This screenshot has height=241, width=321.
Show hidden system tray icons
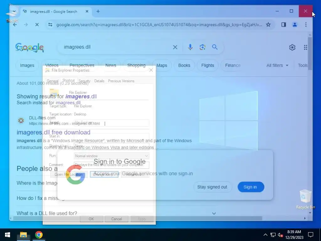coord(265,235)
